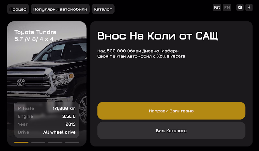259x151 pixels.
Task: Click the Year 2013 spec row
Action: click(47, 124)
